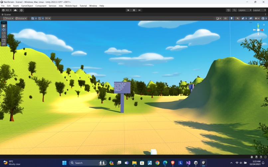Select the Hand view tool
268x167 pixels.
(4, 26)
